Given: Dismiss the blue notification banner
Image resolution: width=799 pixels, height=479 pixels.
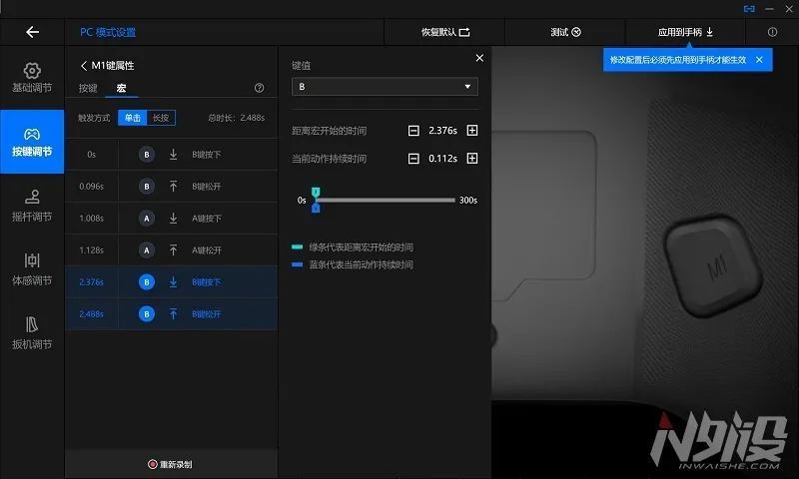Looking at the screenshot, I should click(759, 60).
